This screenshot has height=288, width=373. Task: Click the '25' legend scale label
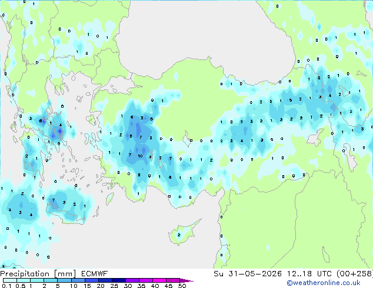pyautogui.click(x=114, y=286)
